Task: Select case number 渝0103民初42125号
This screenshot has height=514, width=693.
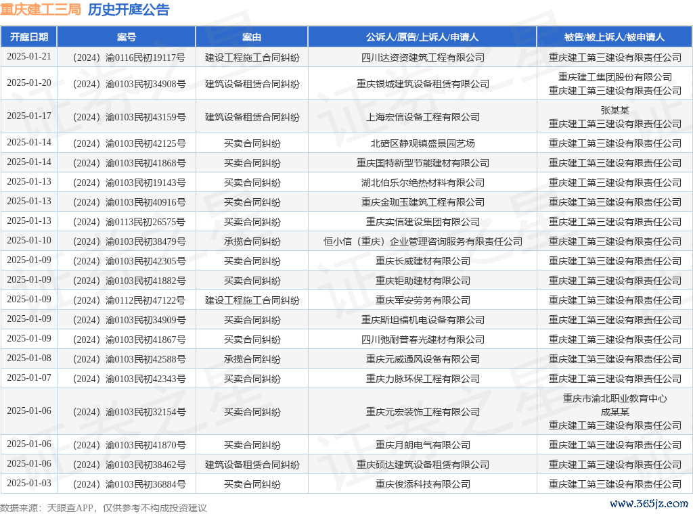Action: [129, 143]
